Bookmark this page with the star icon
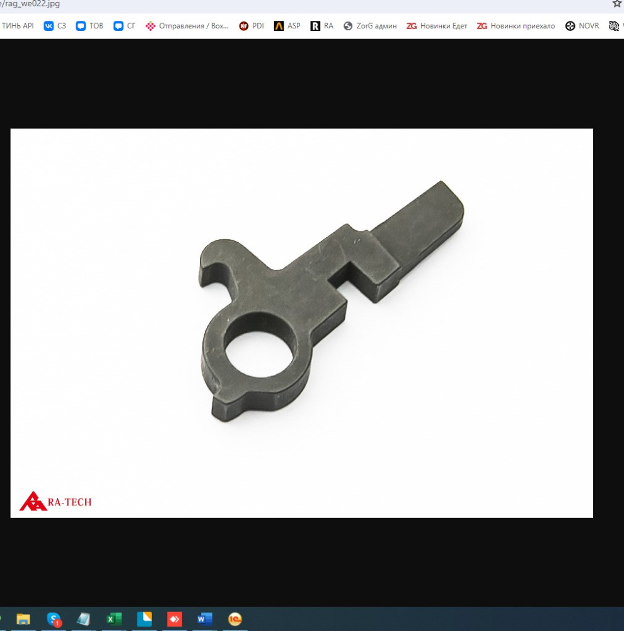 click(x=617, y=4)
